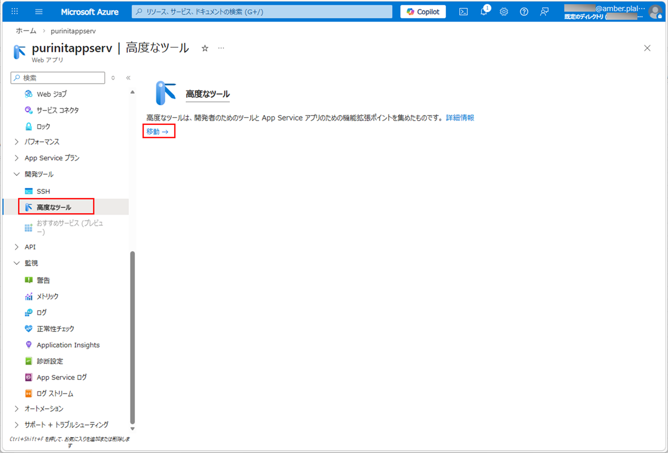Launch Copilot from the top bar

423,12
